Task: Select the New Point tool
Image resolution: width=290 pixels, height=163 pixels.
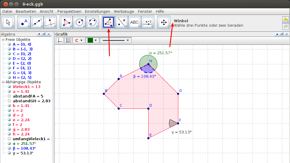Action: [x=24, y=22]
